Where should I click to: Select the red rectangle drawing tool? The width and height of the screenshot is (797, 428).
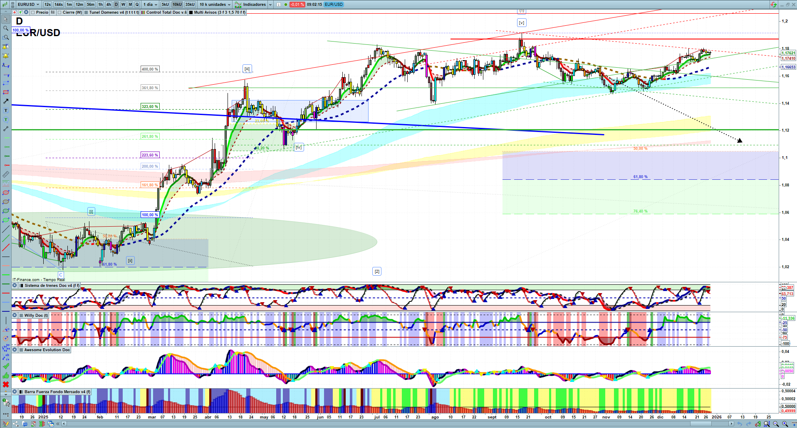coord(6,92)
